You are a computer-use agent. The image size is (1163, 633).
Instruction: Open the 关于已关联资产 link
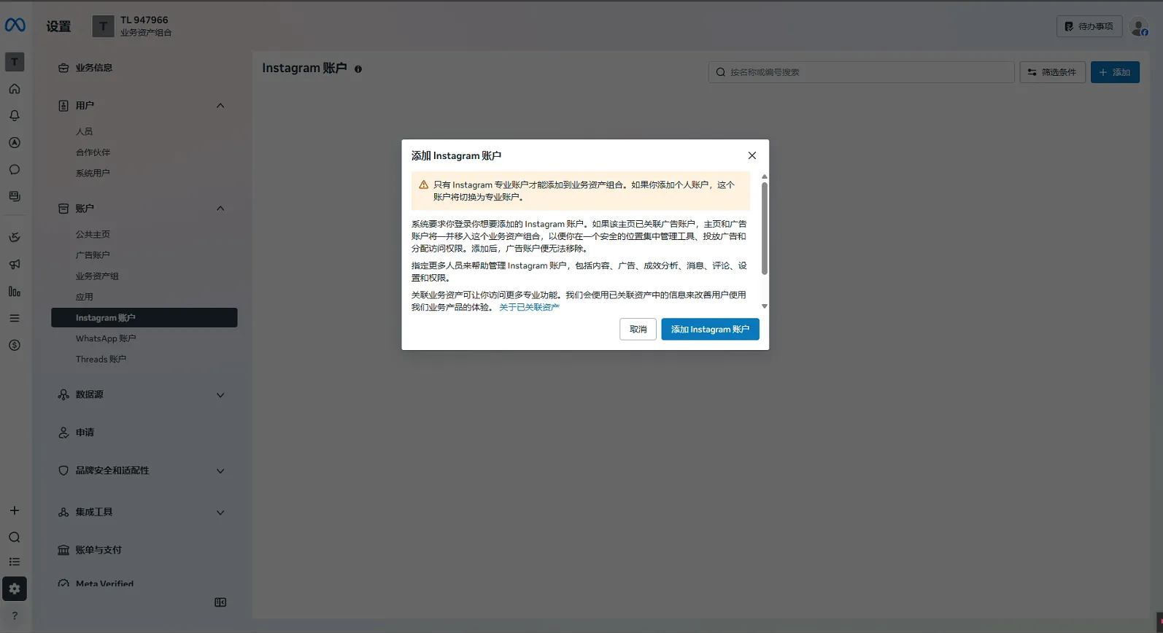tap(529, 307)
